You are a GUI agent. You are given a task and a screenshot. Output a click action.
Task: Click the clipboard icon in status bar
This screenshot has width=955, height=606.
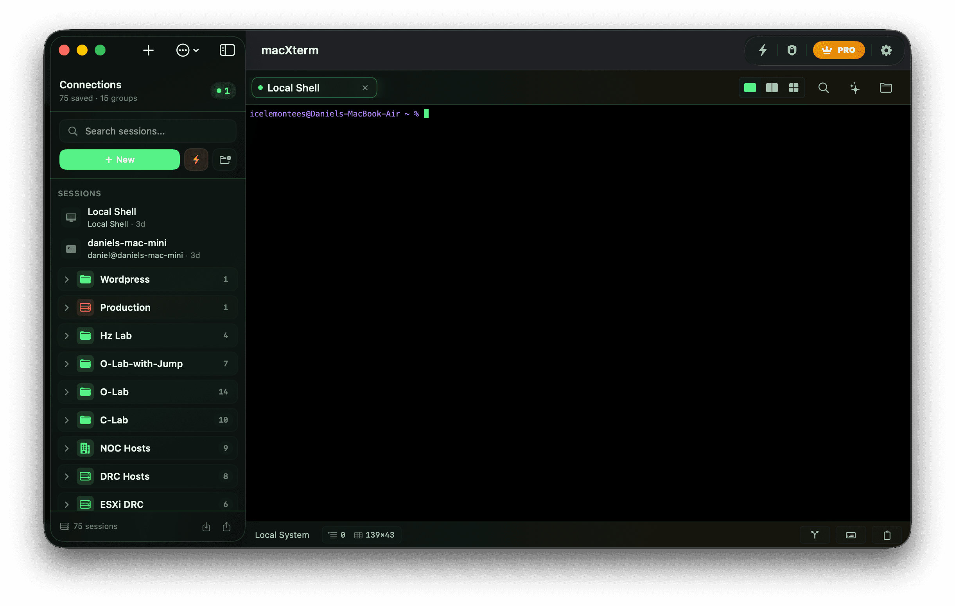pyautogui.click(x=888, y=535)
